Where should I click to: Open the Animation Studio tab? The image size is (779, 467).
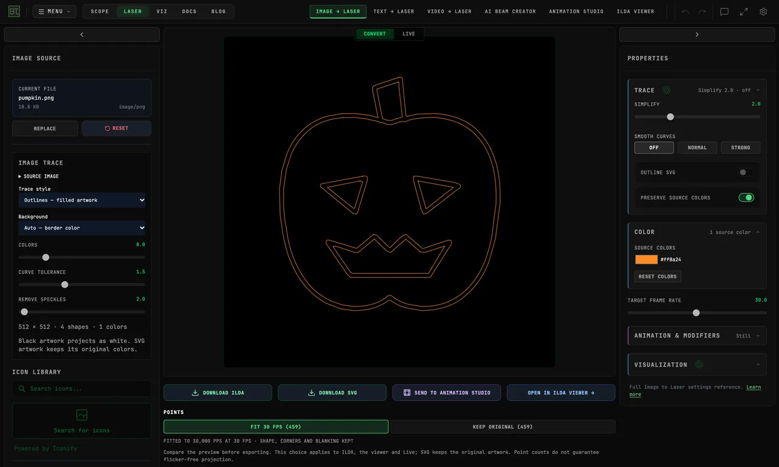tap(576, 12)
